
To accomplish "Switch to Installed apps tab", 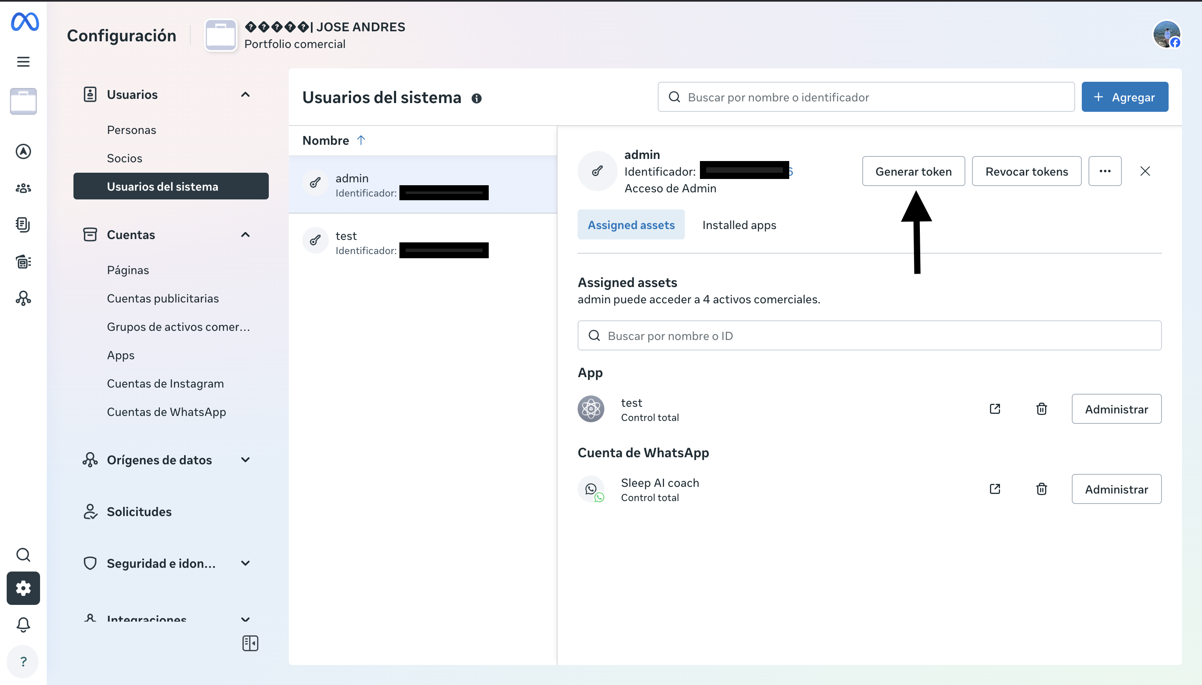I will tap(739, 225).
